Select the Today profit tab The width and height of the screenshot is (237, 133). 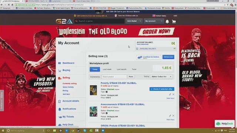pyautogui.click(x=95, y=69)
